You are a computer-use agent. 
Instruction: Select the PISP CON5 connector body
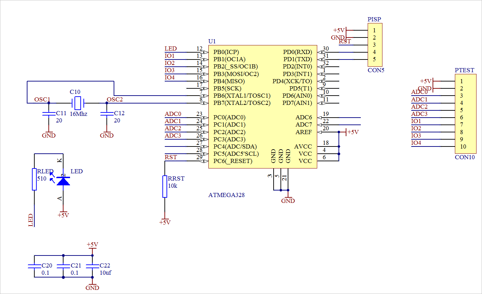[375, 45]
